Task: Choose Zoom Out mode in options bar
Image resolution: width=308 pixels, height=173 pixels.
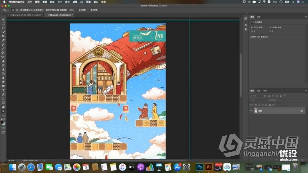Action: coord(17,10)
